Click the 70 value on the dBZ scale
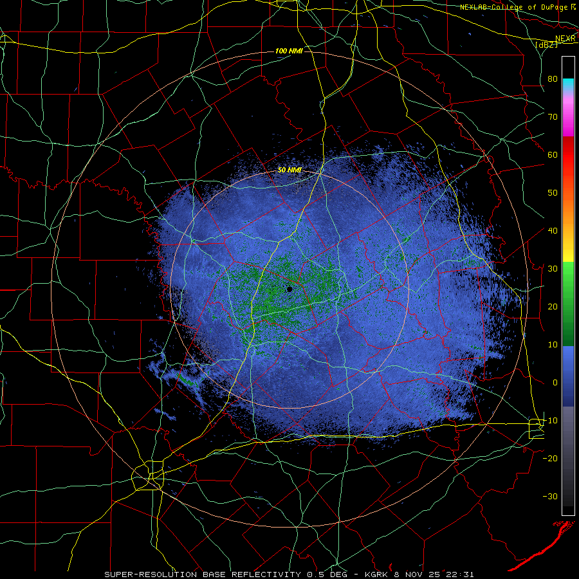Viewport: 579px width, 579px height. [x=553, y=116]
